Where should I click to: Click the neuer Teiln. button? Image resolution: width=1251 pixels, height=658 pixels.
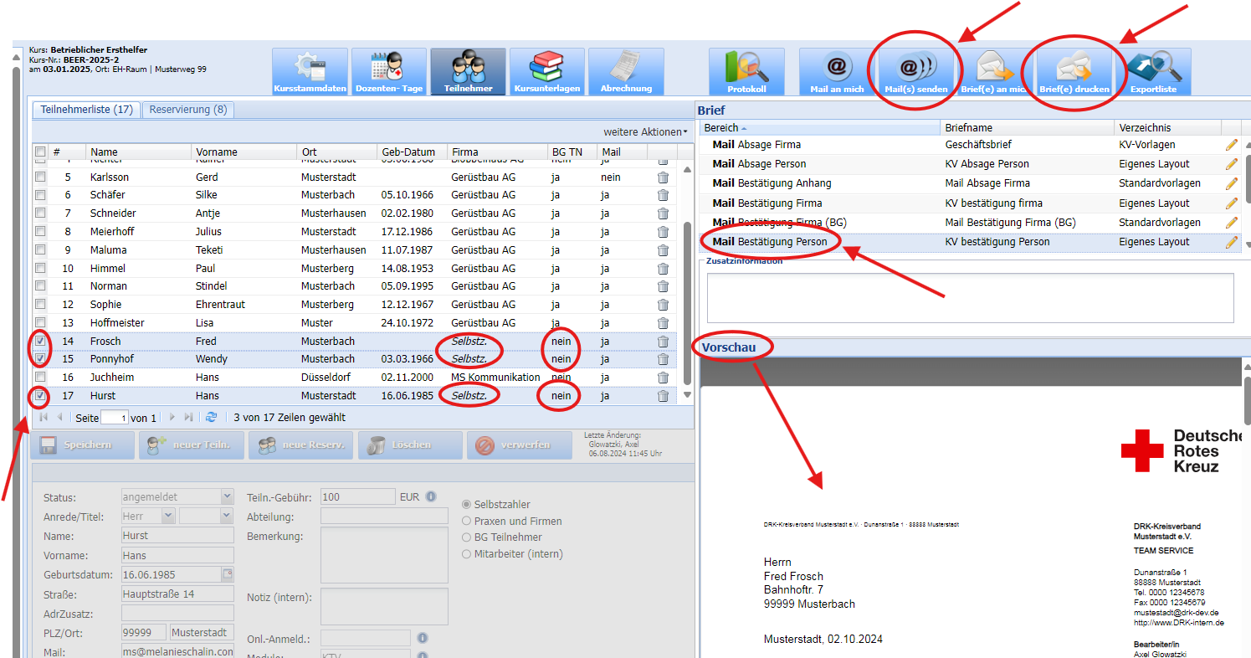click(x=191, y=445)
